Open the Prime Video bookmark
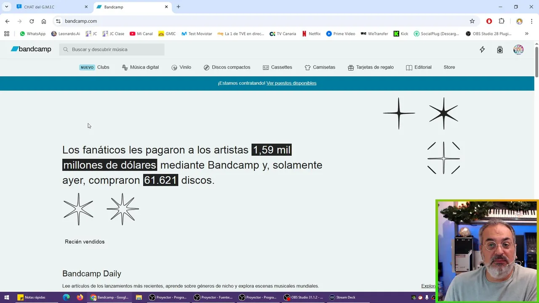The height and width of the screenshot is (303, 539). pyautogui.click(x=341, y=34)
